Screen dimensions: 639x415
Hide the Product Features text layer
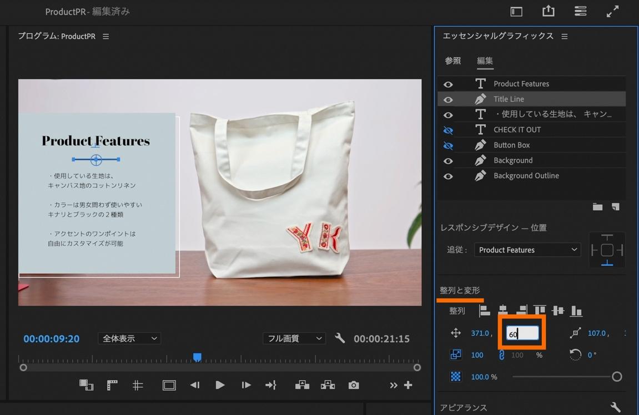coord(448,84)
